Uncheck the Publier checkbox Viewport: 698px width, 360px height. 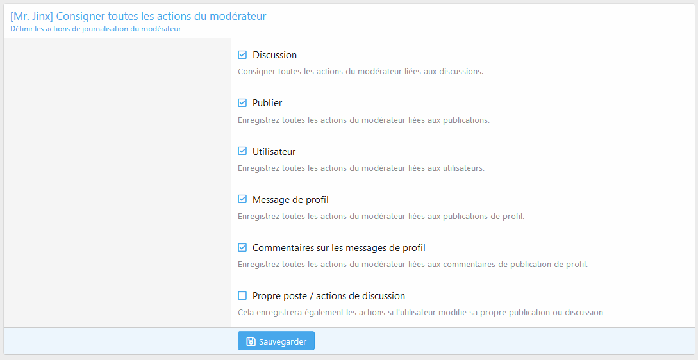point(242,103)
